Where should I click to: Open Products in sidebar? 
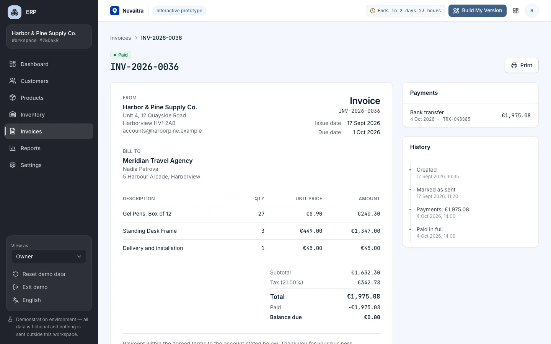click(49, 97)
